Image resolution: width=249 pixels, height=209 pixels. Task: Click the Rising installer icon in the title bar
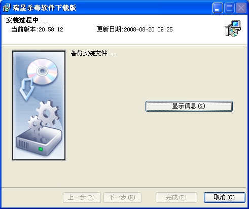click(x=7, y=8)
